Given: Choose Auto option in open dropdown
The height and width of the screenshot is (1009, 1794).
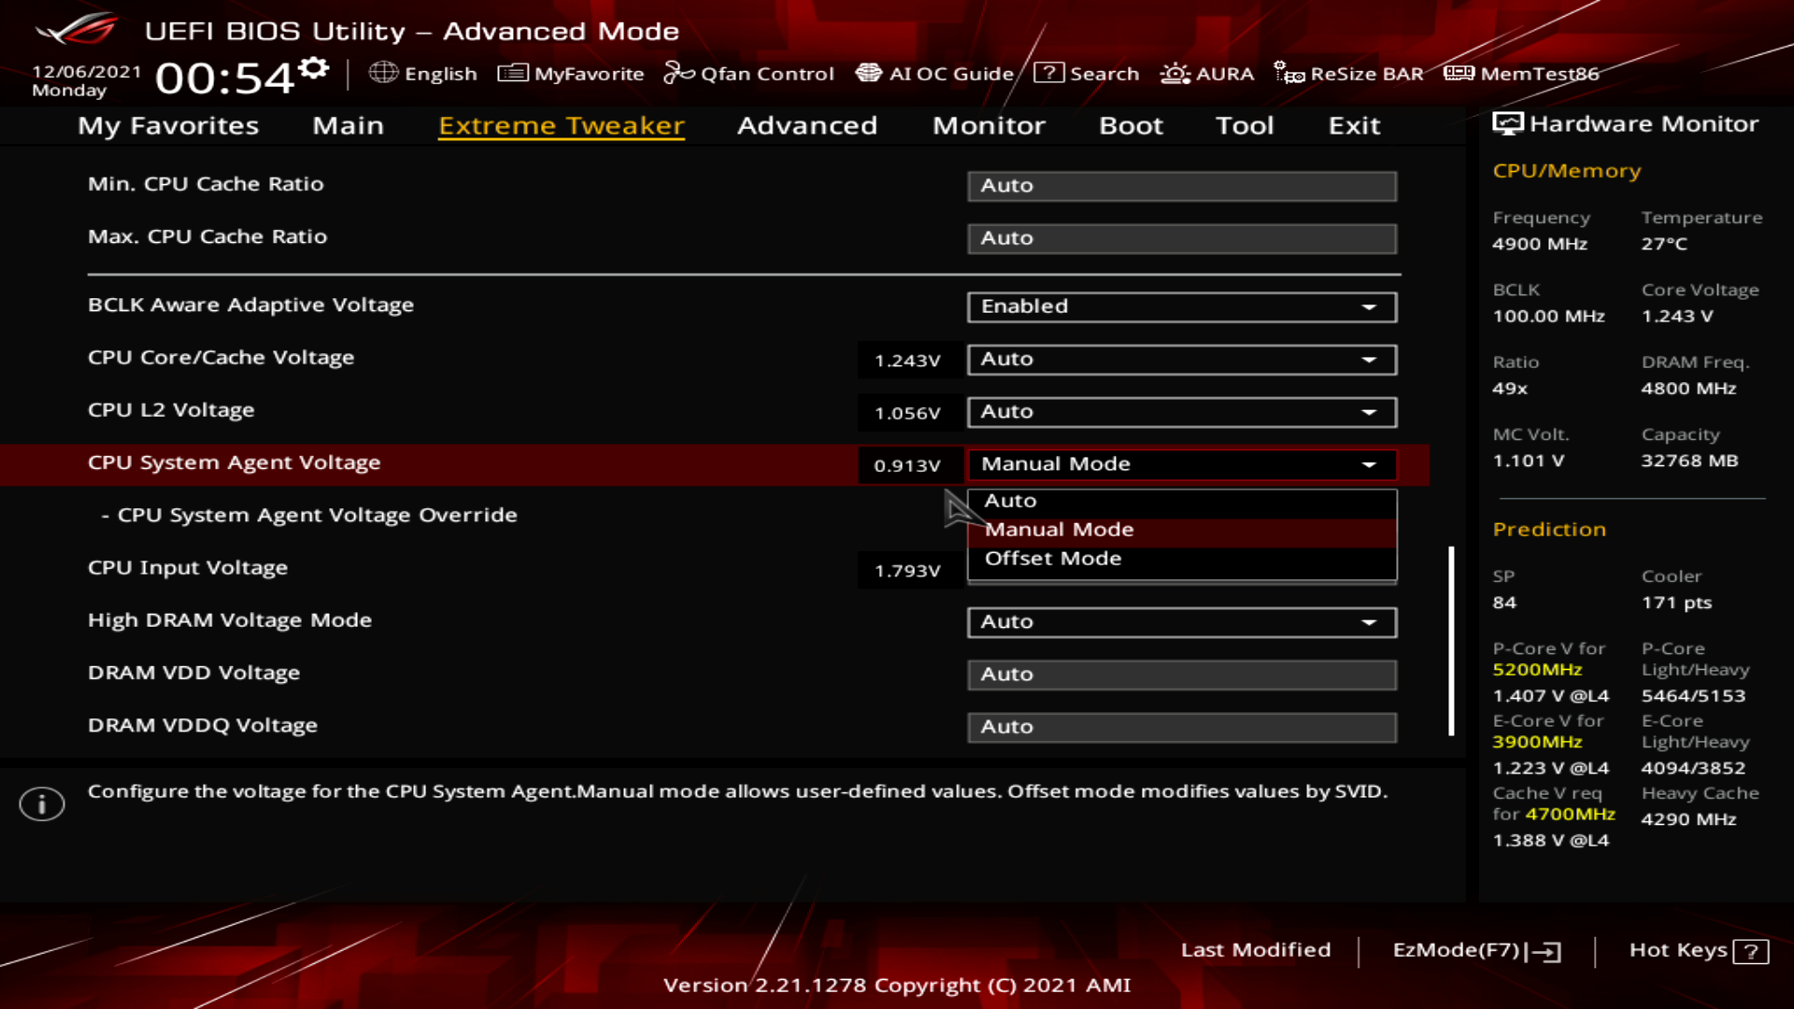Looking at the screenshot, I should [1010, 501].
